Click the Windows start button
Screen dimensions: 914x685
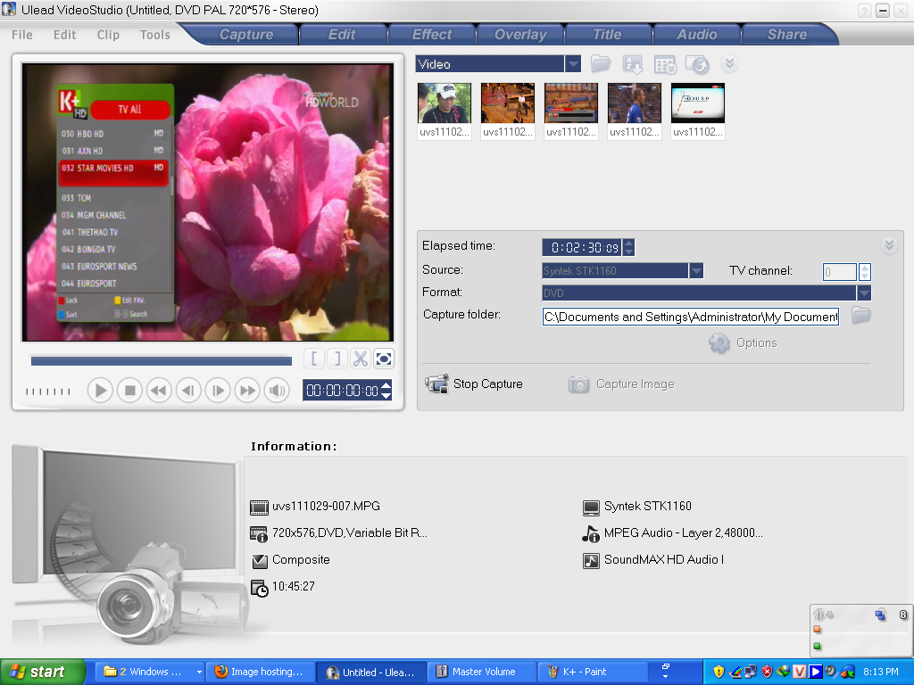[43, 672]
